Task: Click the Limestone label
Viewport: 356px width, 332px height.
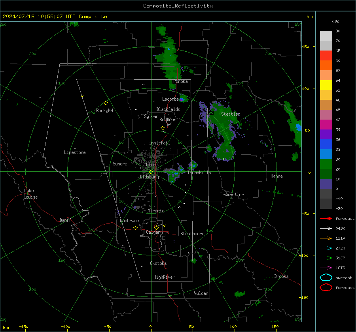Action: (x=75, y=152)
